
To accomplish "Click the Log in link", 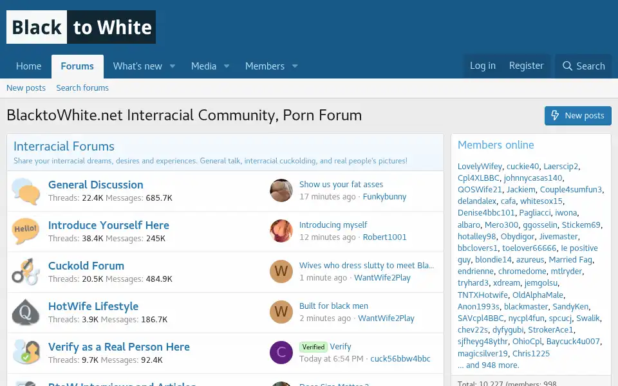I will 482,66.
